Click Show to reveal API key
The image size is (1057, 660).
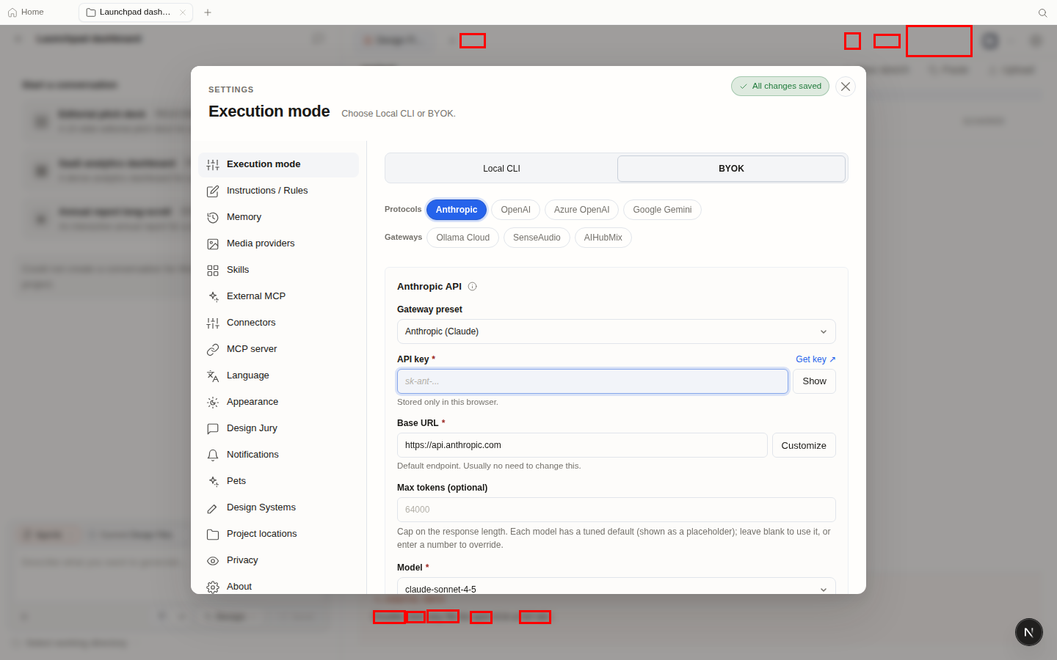pyautogui.click(x=814, y=381)
